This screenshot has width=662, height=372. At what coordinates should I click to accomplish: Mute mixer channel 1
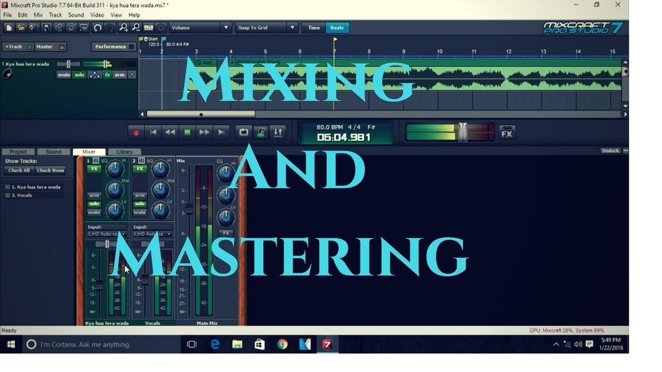click(x=94, y=212)
